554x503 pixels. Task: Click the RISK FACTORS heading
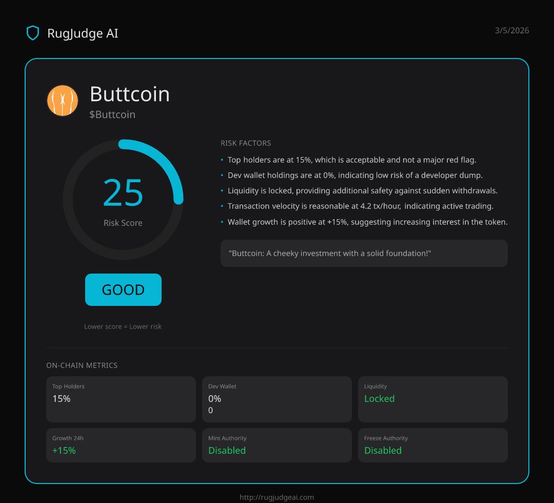[246, 143]
